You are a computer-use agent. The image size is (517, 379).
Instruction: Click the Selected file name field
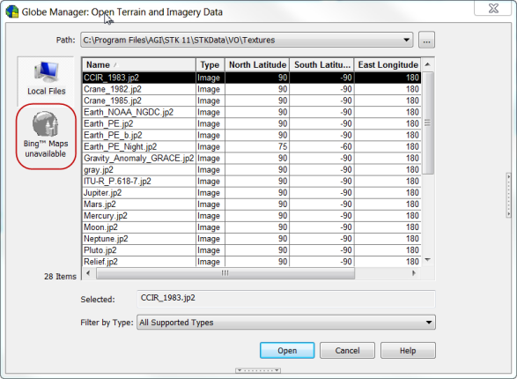tap(286, 299)
